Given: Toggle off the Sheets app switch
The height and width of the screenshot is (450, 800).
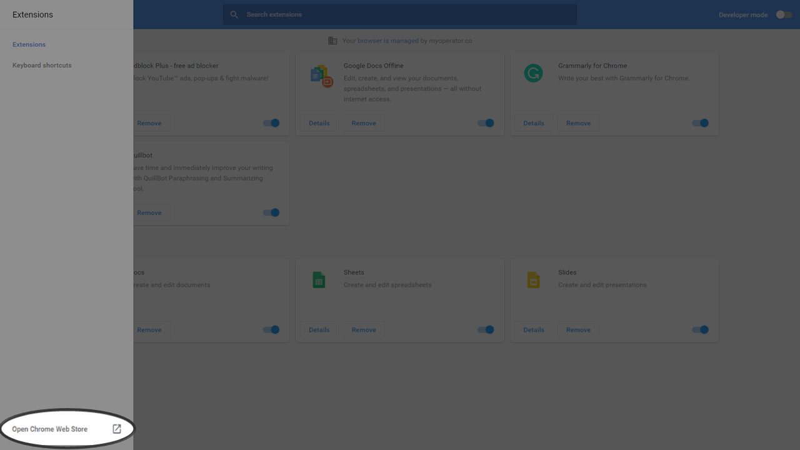Looking at the screenshot, I should (486, 329).
